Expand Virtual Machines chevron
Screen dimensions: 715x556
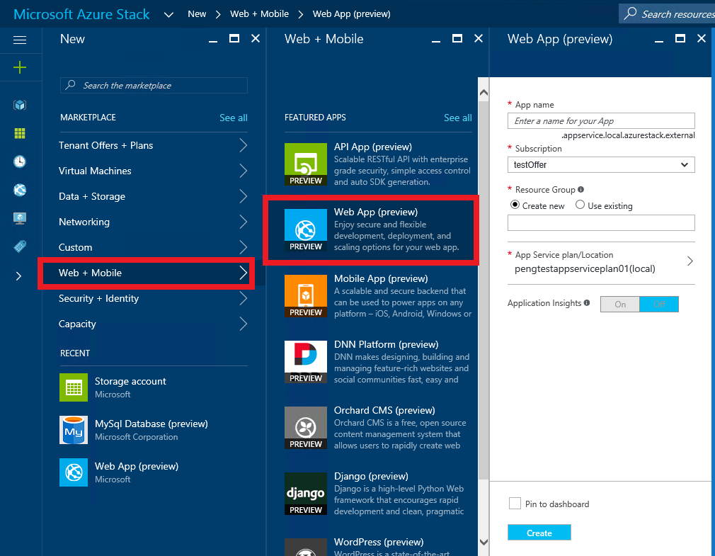(244, 171)
